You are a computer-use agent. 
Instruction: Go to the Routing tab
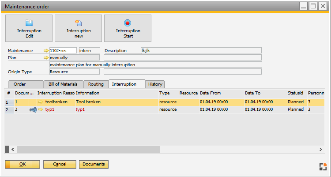[95, 84]
